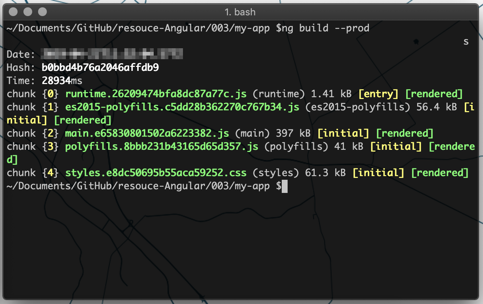Click the (styles) chunk name
Image resolution: width=483 pixels, height=304 pixels.
(276, 173)
